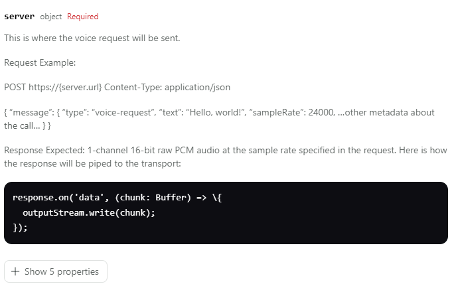Click the Buffer type in code
The width and height of the screenshot is (450, 284).
pyautogui.click(x=169, y=198)
